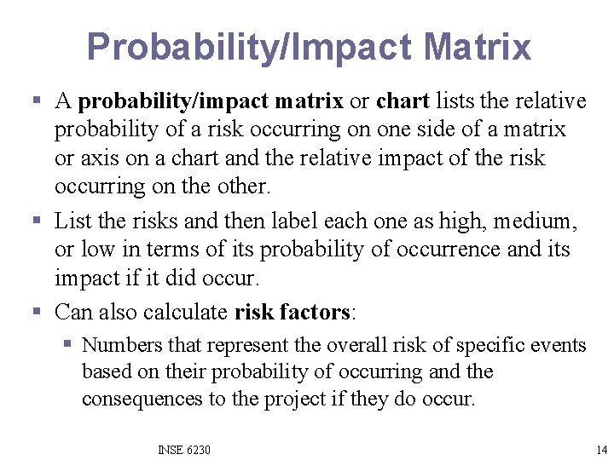Click the square bullet before "A probability/impact matrix"
This screenshot has height=460, width=614.
pyautogui.click(x=37, y=100)
